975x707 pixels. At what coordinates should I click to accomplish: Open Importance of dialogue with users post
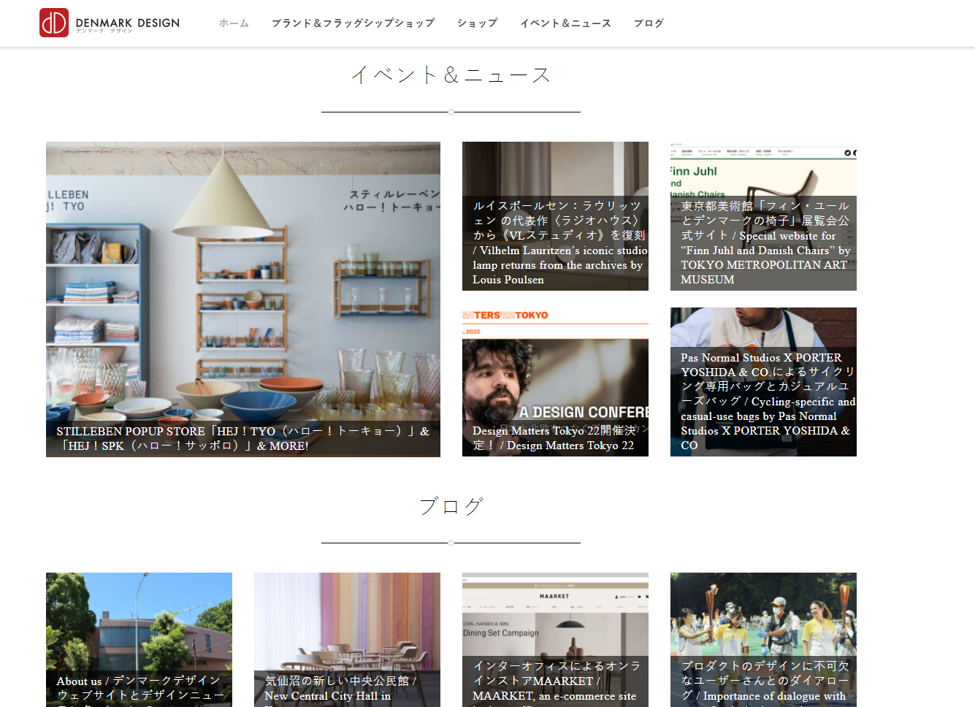[763, 640]
